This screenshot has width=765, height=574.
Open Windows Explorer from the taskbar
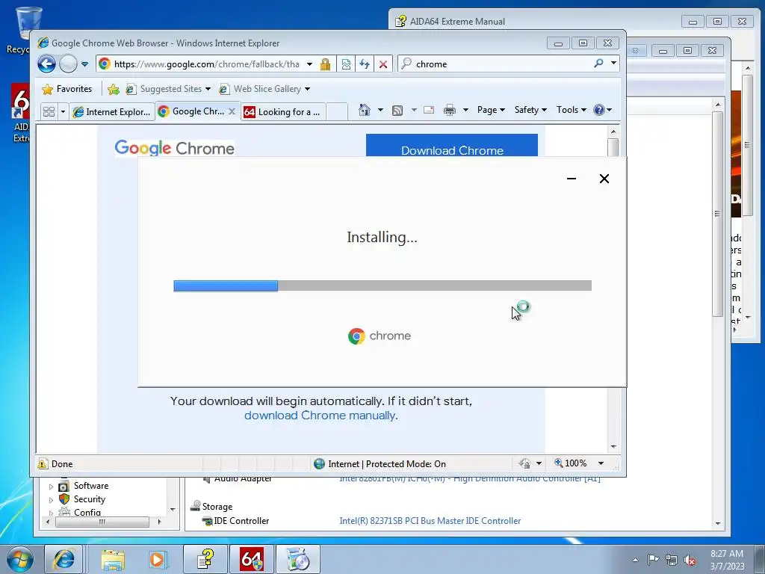113,559
